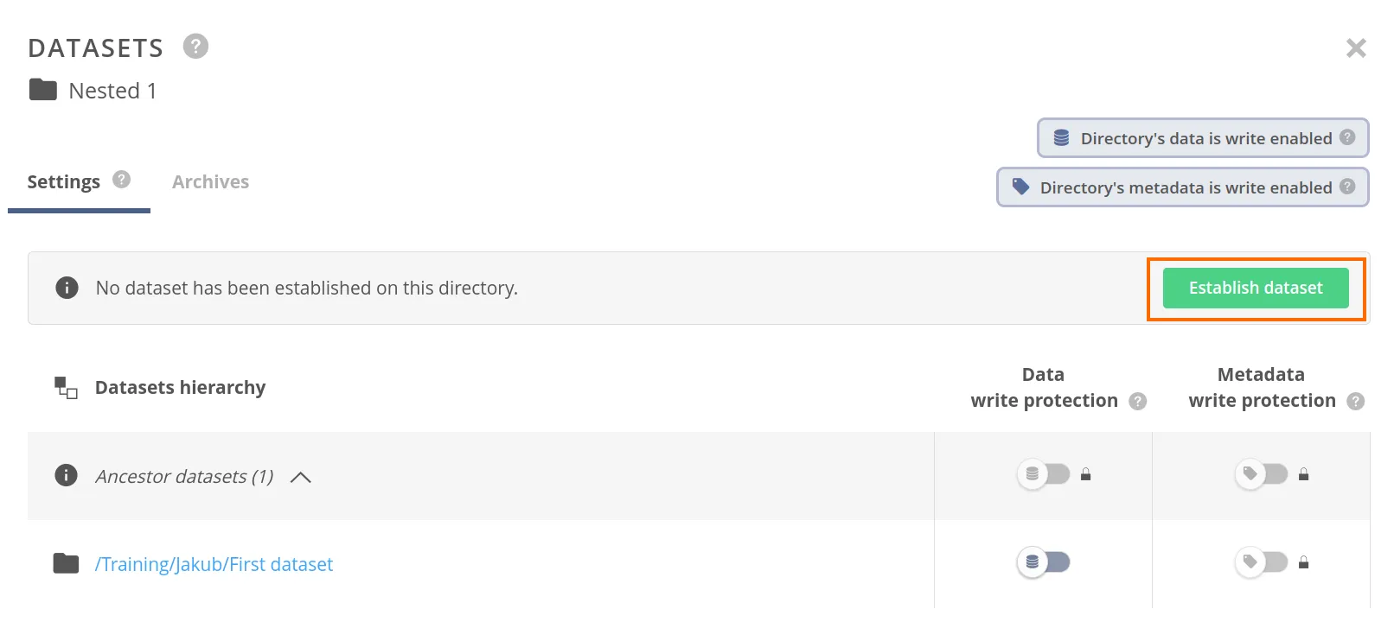This screenshot has height=628, width=1394.
Task: Click the help icon beside Metadata write protection
Action: (x=1358, y=401)
